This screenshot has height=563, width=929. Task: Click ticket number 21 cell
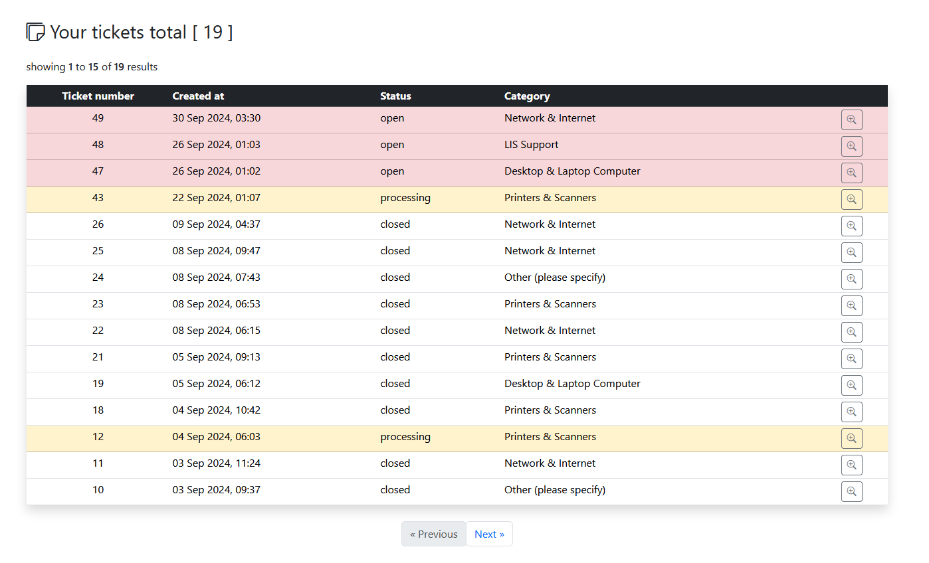point(98,357)
